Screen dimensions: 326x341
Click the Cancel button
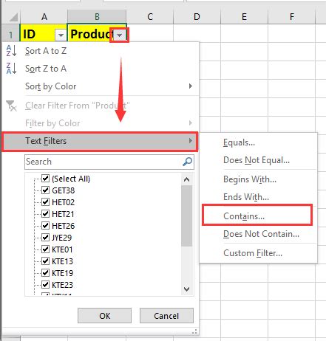coord(166,315)
